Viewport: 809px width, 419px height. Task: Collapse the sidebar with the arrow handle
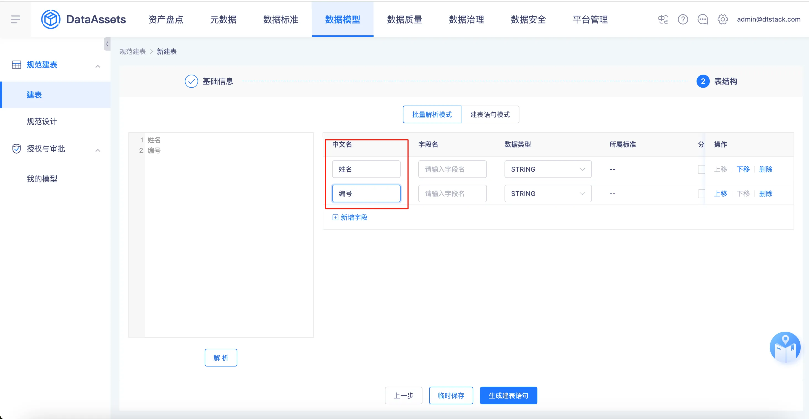coord(107,44)
